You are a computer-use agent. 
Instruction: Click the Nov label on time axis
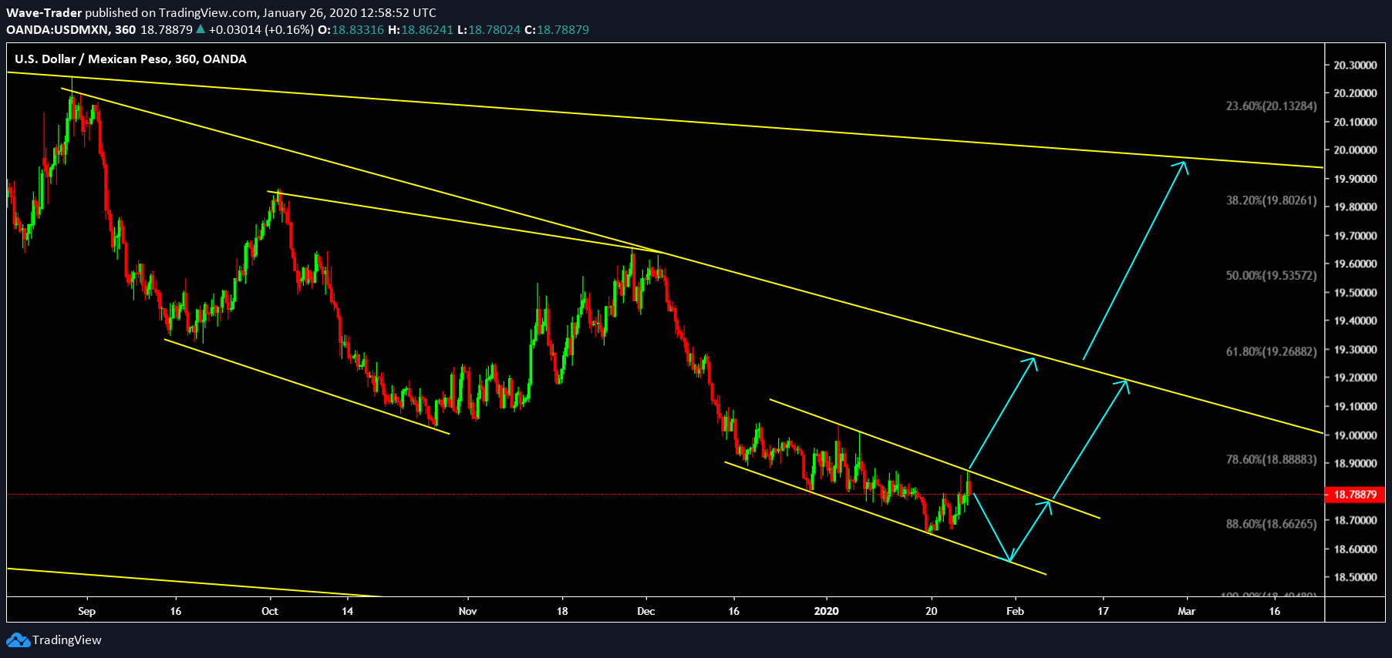click(x=468, y=612)
